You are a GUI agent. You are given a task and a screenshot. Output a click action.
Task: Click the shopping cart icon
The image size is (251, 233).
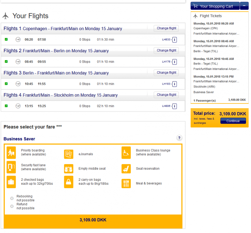195,6
